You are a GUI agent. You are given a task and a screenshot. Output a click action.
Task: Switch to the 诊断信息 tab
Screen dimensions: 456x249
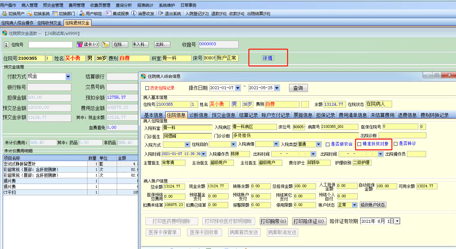pos(199,115)
